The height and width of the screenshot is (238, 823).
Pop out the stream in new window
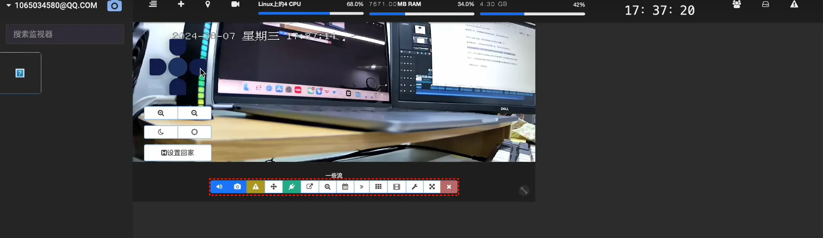coord(310,187)
